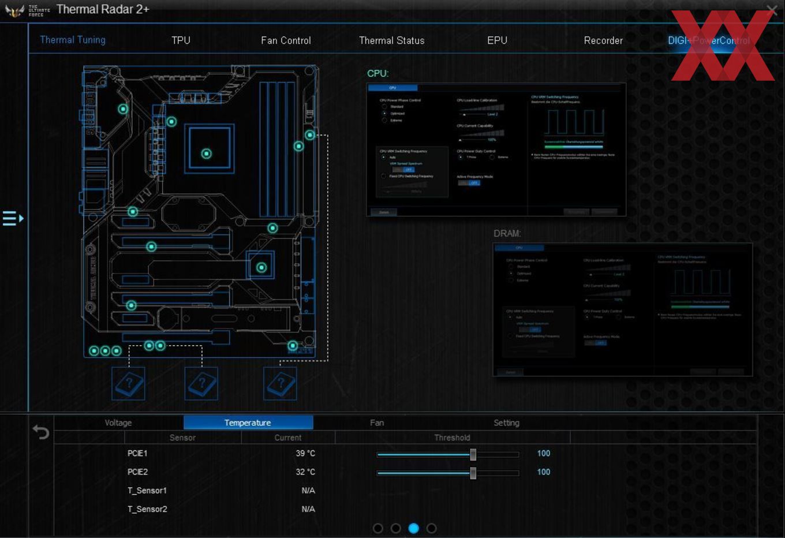The height and width of the screenshot is (538, 785).
Task: Click the Sensor column header
Action: point(182,438)
